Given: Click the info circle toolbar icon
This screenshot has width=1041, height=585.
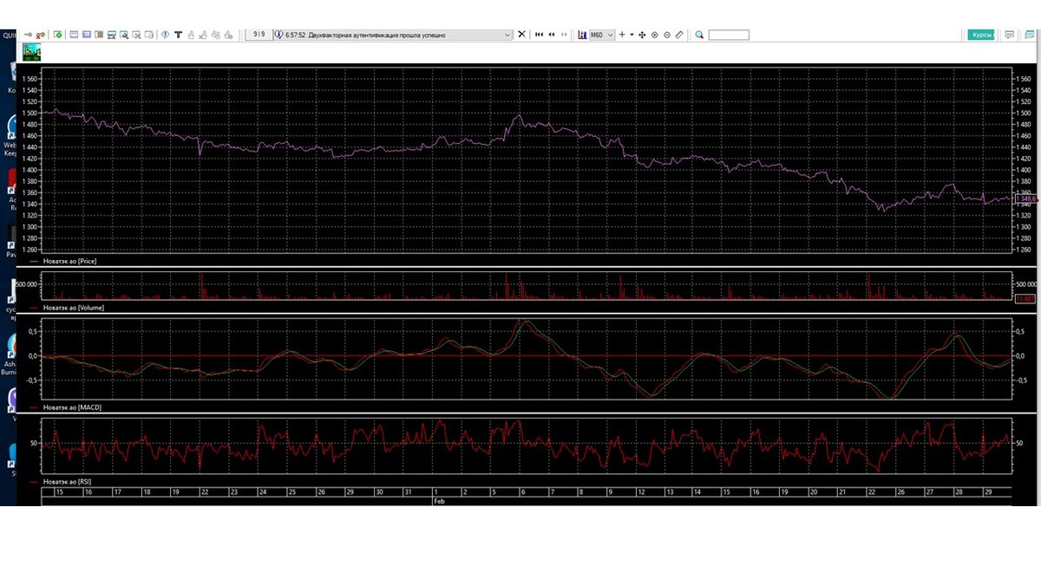Looking at the screenshot, I should pyautogui.click(x=165, y=35).
